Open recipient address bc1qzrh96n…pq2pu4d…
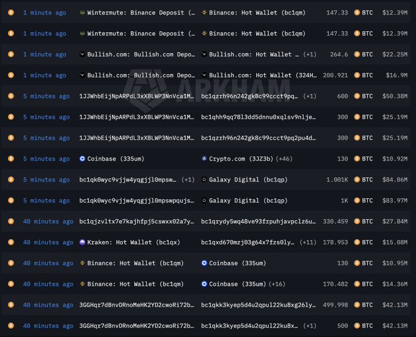Viewport: 416px width, 337px height. [x=259, y=138]
